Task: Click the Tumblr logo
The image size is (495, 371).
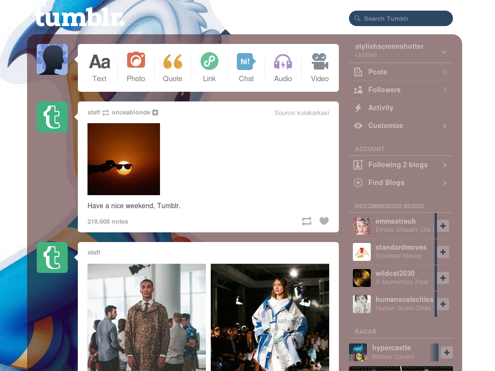Action: (x=79, y=17)
